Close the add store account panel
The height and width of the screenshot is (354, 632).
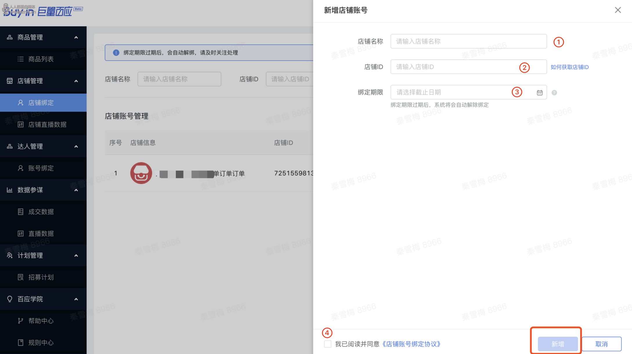[x=618, y=10]
